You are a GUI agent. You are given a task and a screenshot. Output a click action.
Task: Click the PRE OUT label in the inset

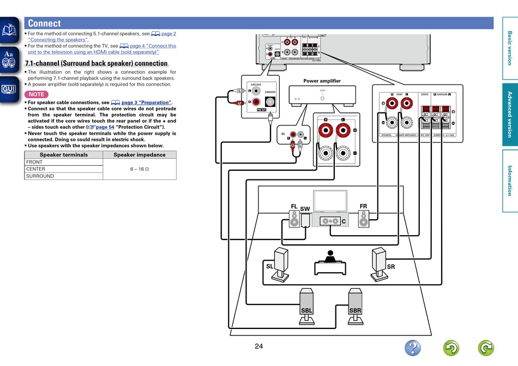261,110
